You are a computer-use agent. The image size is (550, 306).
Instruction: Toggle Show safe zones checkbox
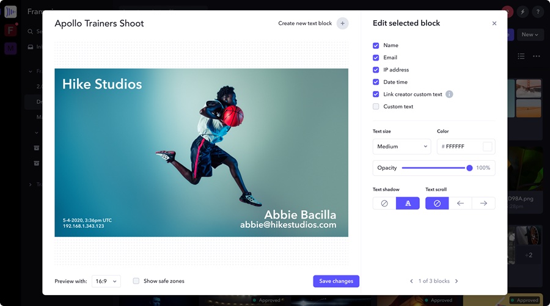[x=136, y=281]
